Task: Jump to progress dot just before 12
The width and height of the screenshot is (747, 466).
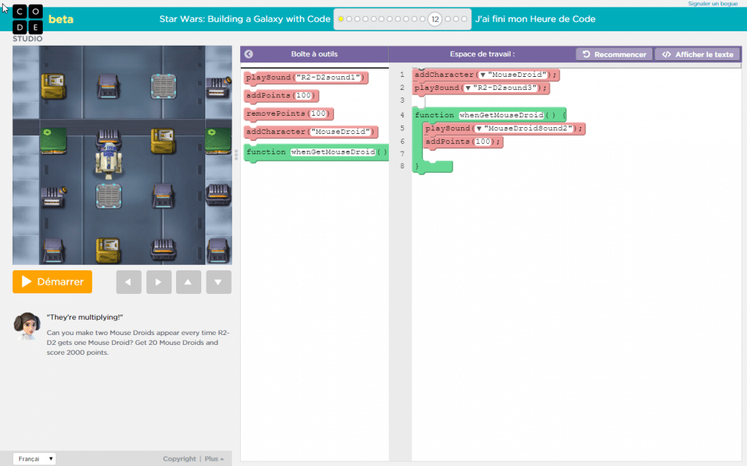Action: (x=422, y=19)
